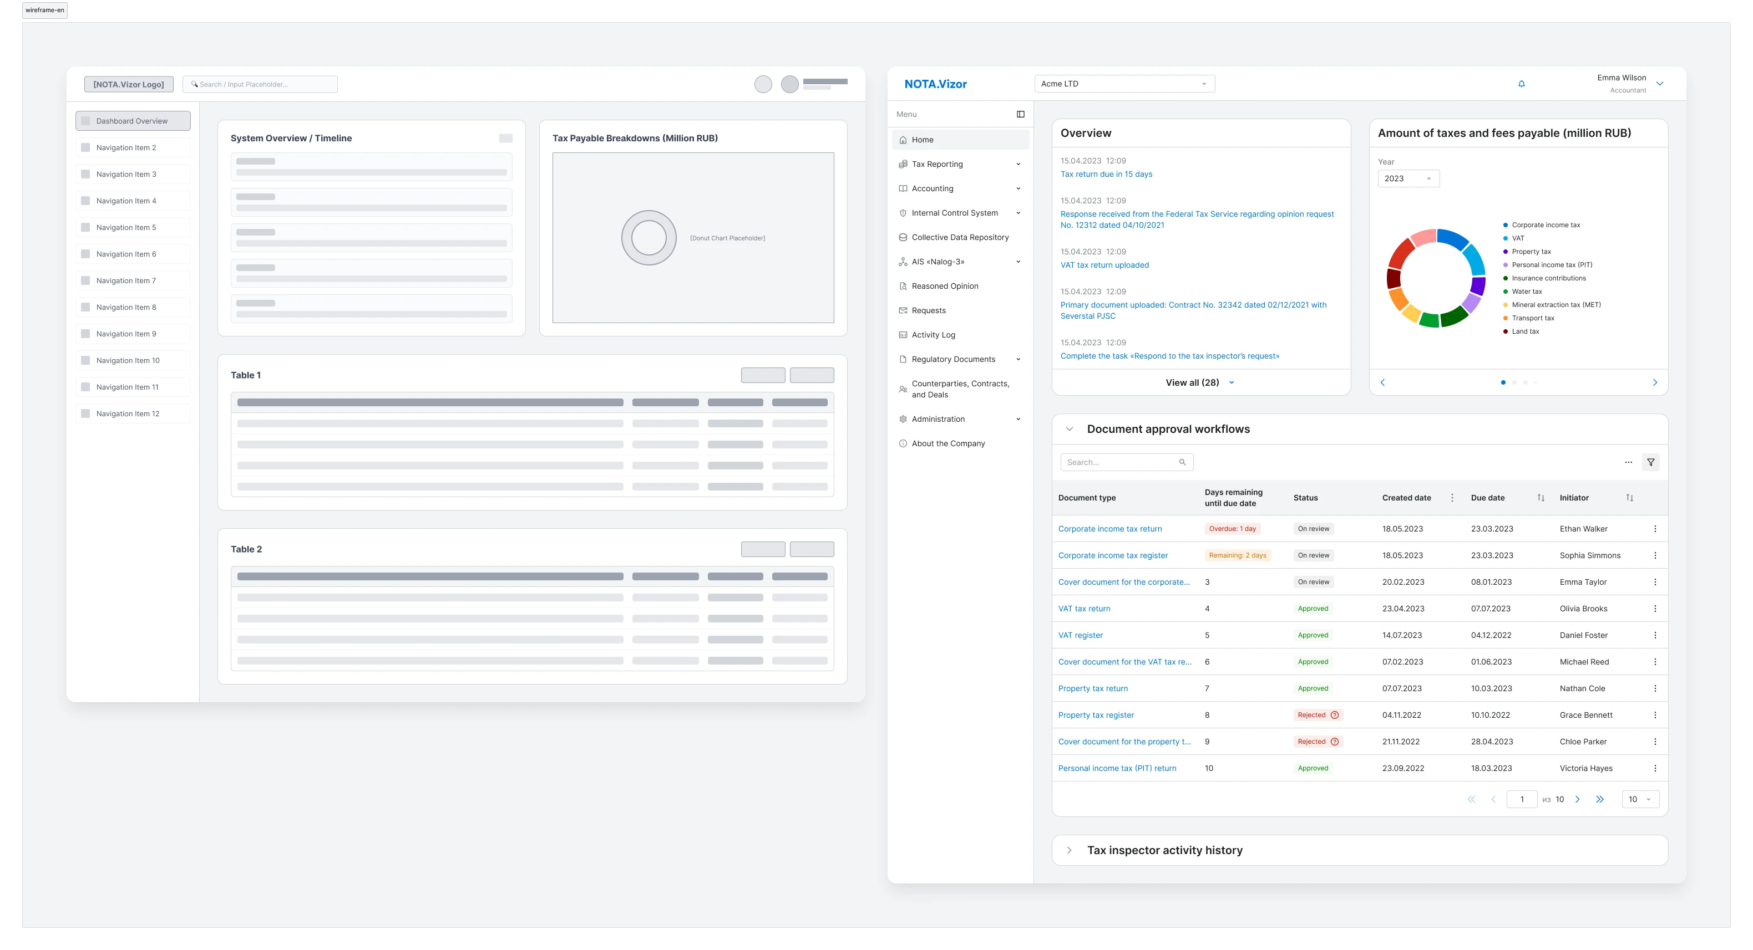Click the Requests envelope icon in menu
This screenshot has height=950, width=1753.
point(903,311)
